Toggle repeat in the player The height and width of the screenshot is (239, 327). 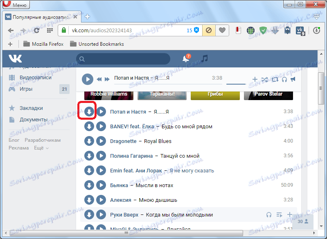tap(275, 79)
